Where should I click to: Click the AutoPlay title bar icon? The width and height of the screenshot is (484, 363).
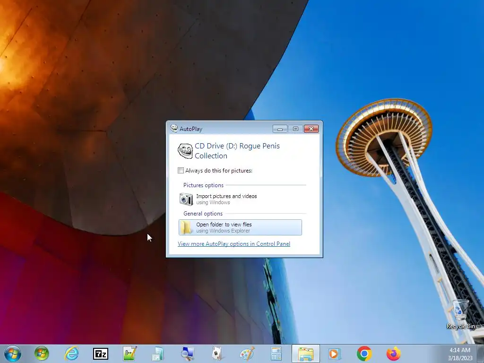point(174,129)
